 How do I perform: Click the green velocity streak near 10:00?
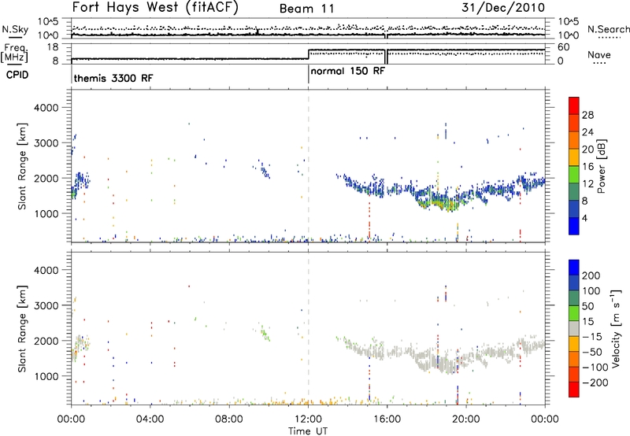point(265,333)
